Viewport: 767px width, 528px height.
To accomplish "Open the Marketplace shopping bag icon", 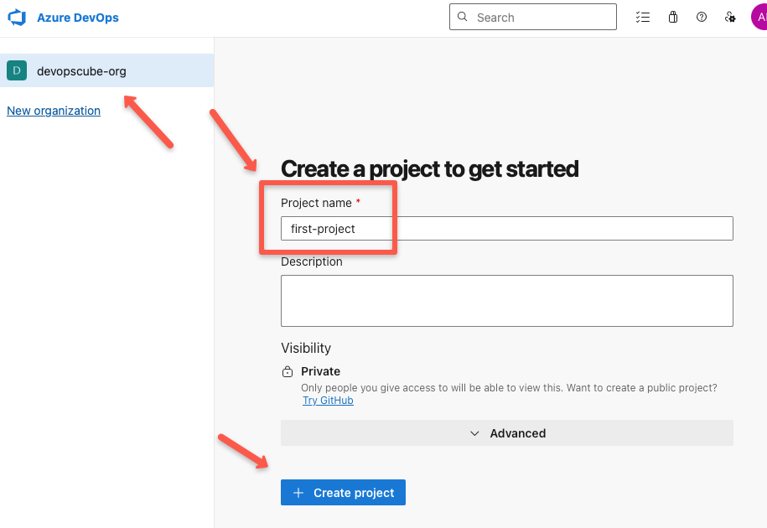I will pyautogui.click(x=672, y=17).
